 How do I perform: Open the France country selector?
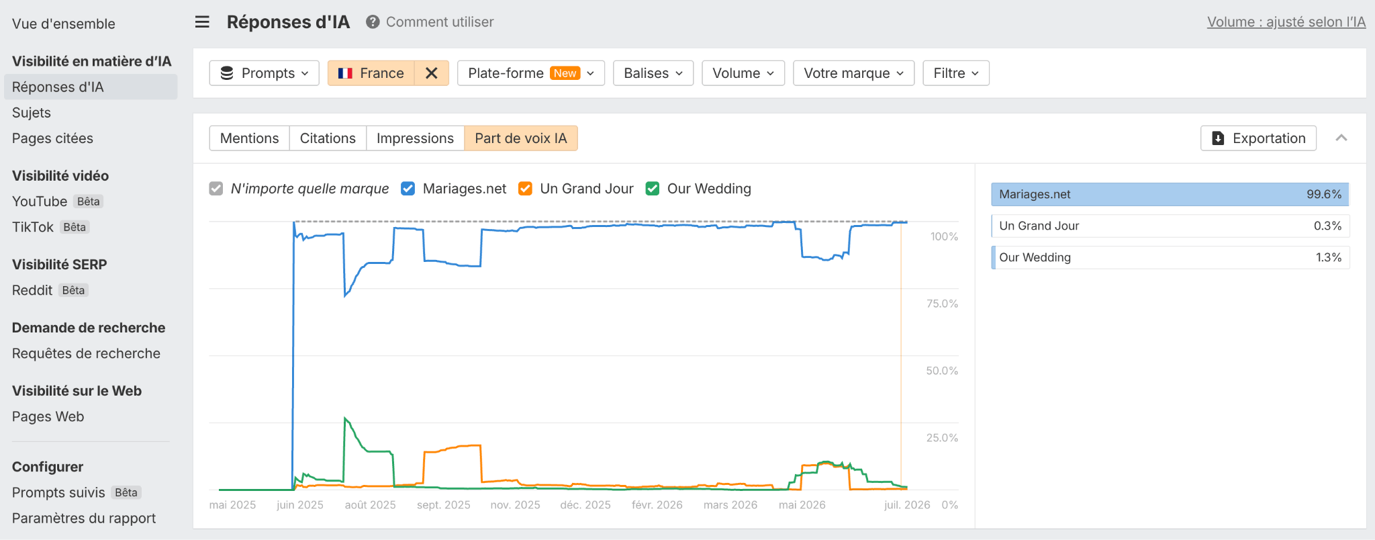coord(371,73)
